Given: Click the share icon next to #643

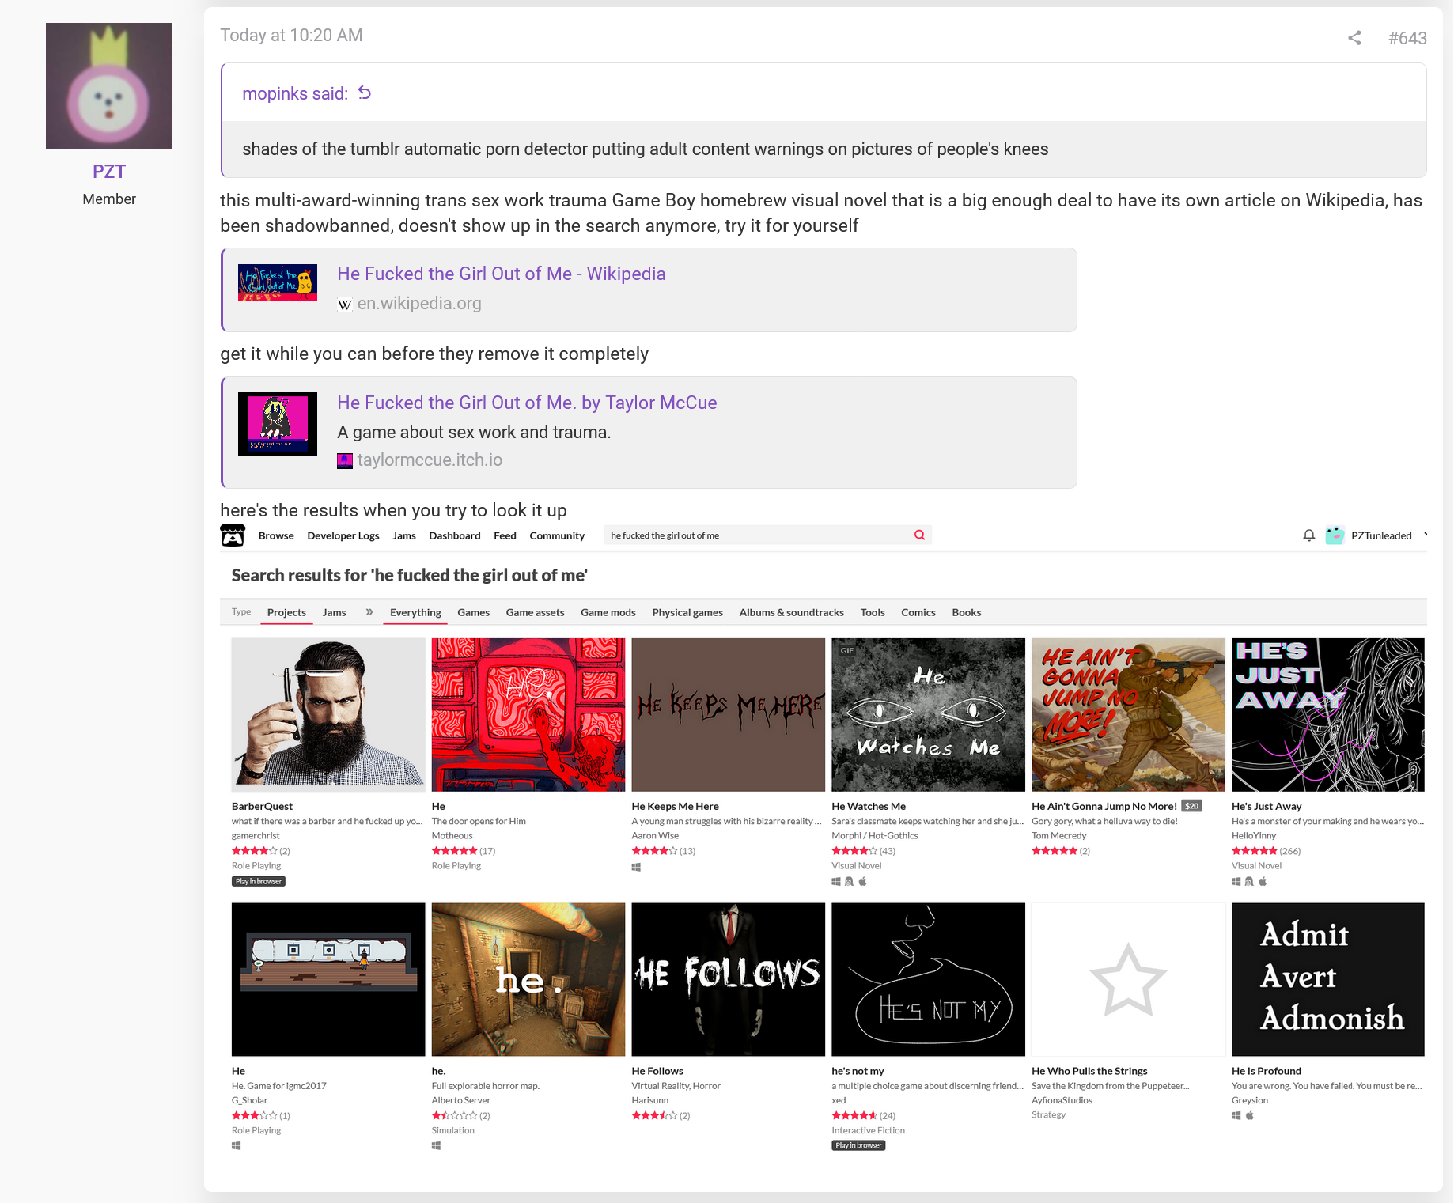Looking at the screenshot, I should point(1354,38).
